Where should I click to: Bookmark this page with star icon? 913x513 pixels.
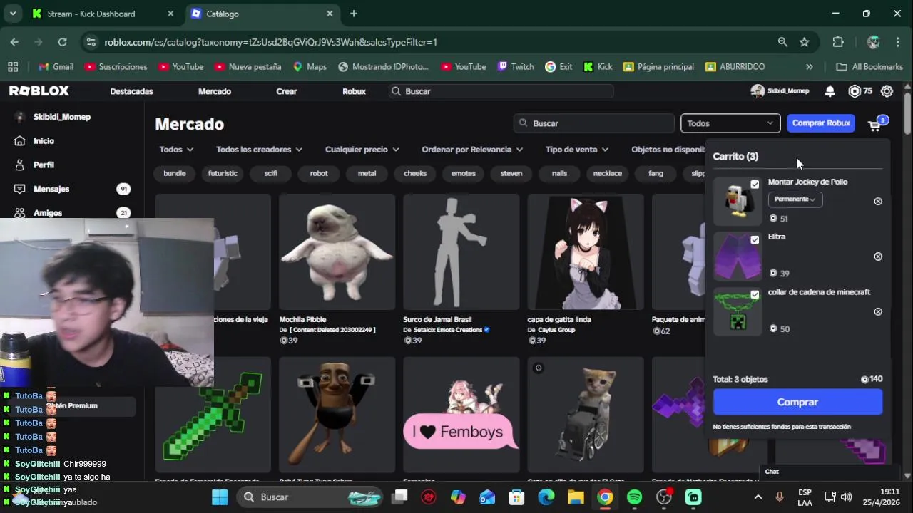(x=805, y=42)
